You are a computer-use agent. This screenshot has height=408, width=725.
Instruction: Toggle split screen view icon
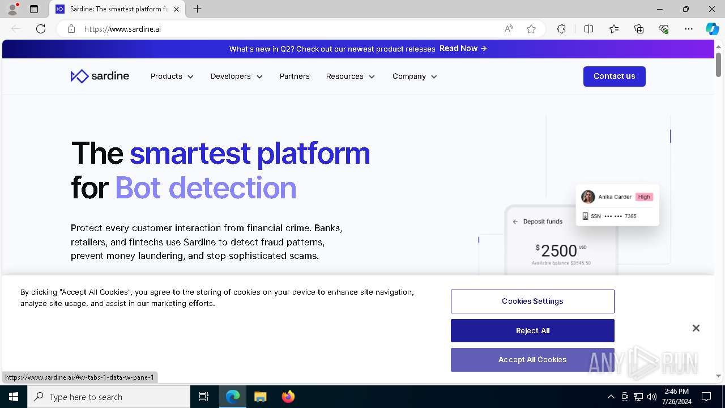(x=588, y=29)
